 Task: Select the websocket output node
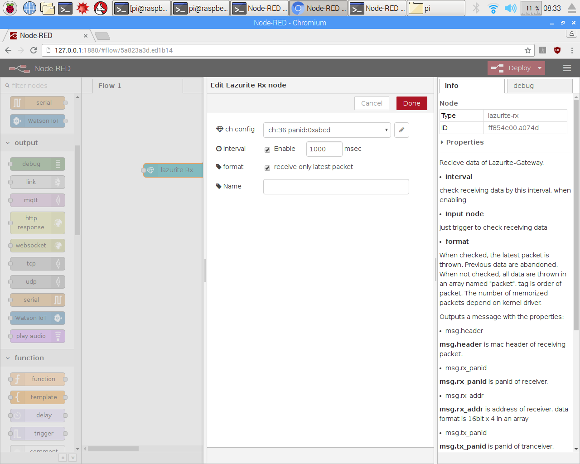click(38, 246)
